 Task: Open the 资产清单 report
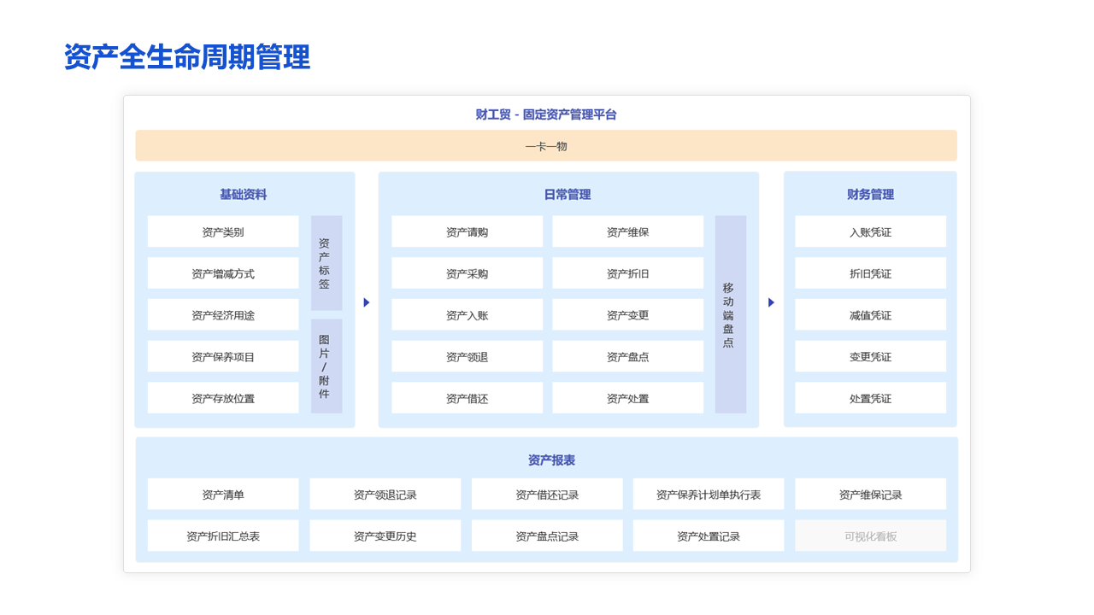[223, 495]
